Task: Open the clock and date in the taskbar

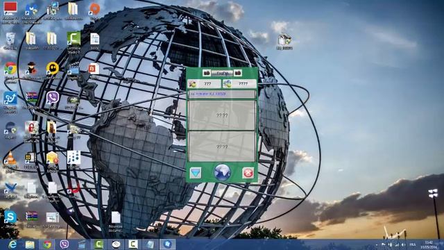Action: (x=429, y=244)
